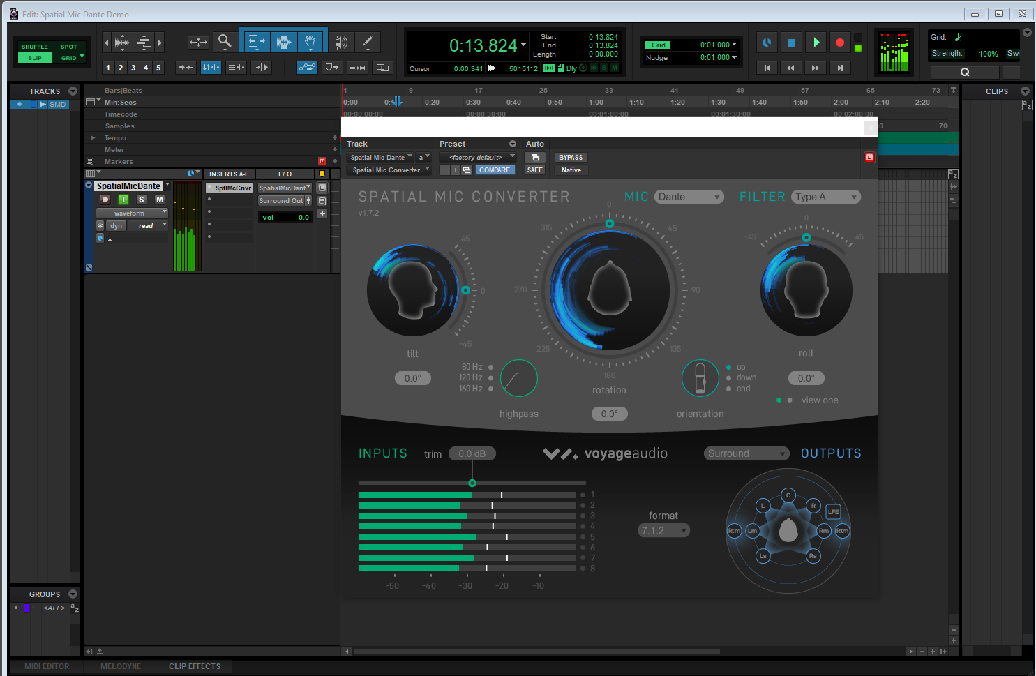Open the Spatial Mic Dante track selector
The width and height of the screenshot is (1036, 676).
[381, 157]
